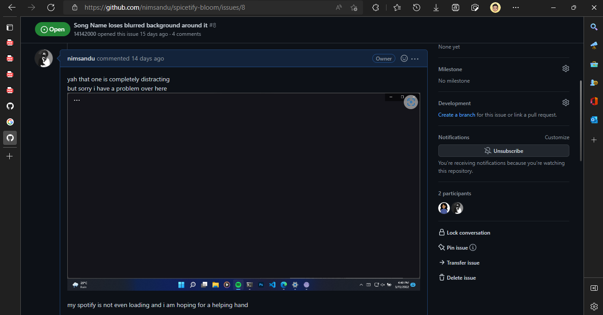This screenshot has width=603, height=315.
Task: Open the Settings and more ellipsis menu
Action: click(515, 8)
